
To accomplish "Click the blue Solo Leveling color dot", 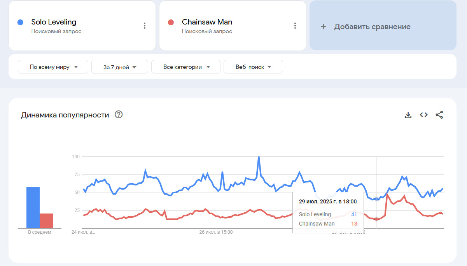I will tap(21, 22).
